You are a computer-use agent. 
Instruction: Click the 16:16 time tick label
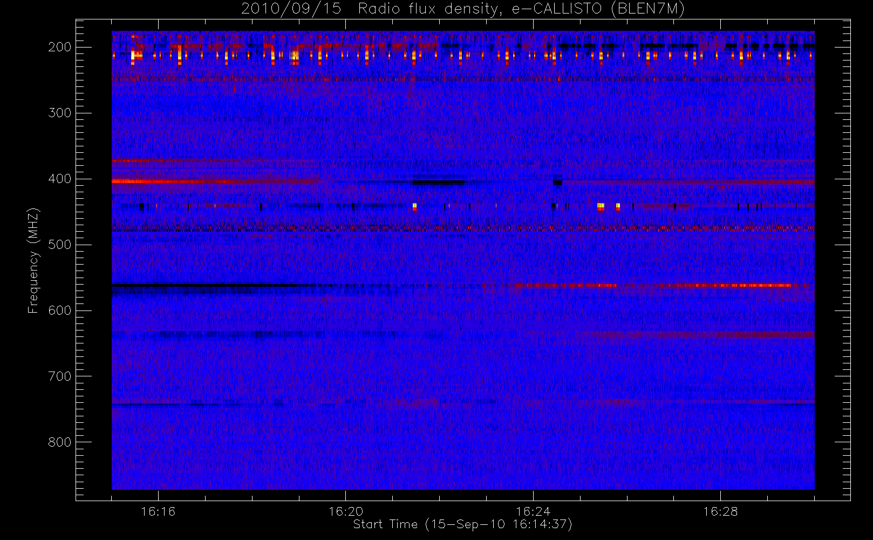158,511
